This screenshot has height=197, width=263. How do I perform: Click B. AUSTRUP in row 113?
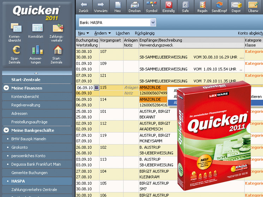pos(150,159)
